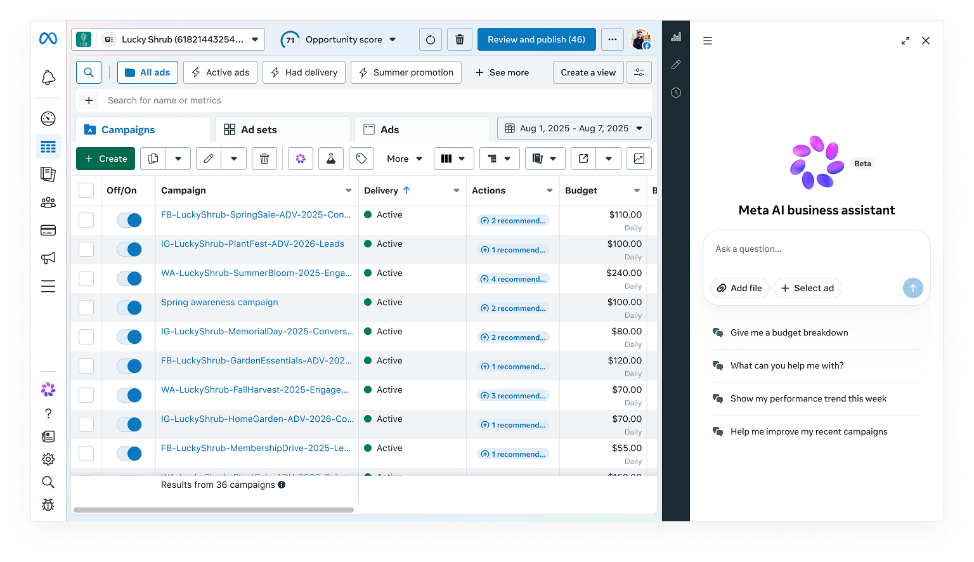Click the Meta AI flower icon in toolbar
Screen dimensions: 974x562
(301, 159)
